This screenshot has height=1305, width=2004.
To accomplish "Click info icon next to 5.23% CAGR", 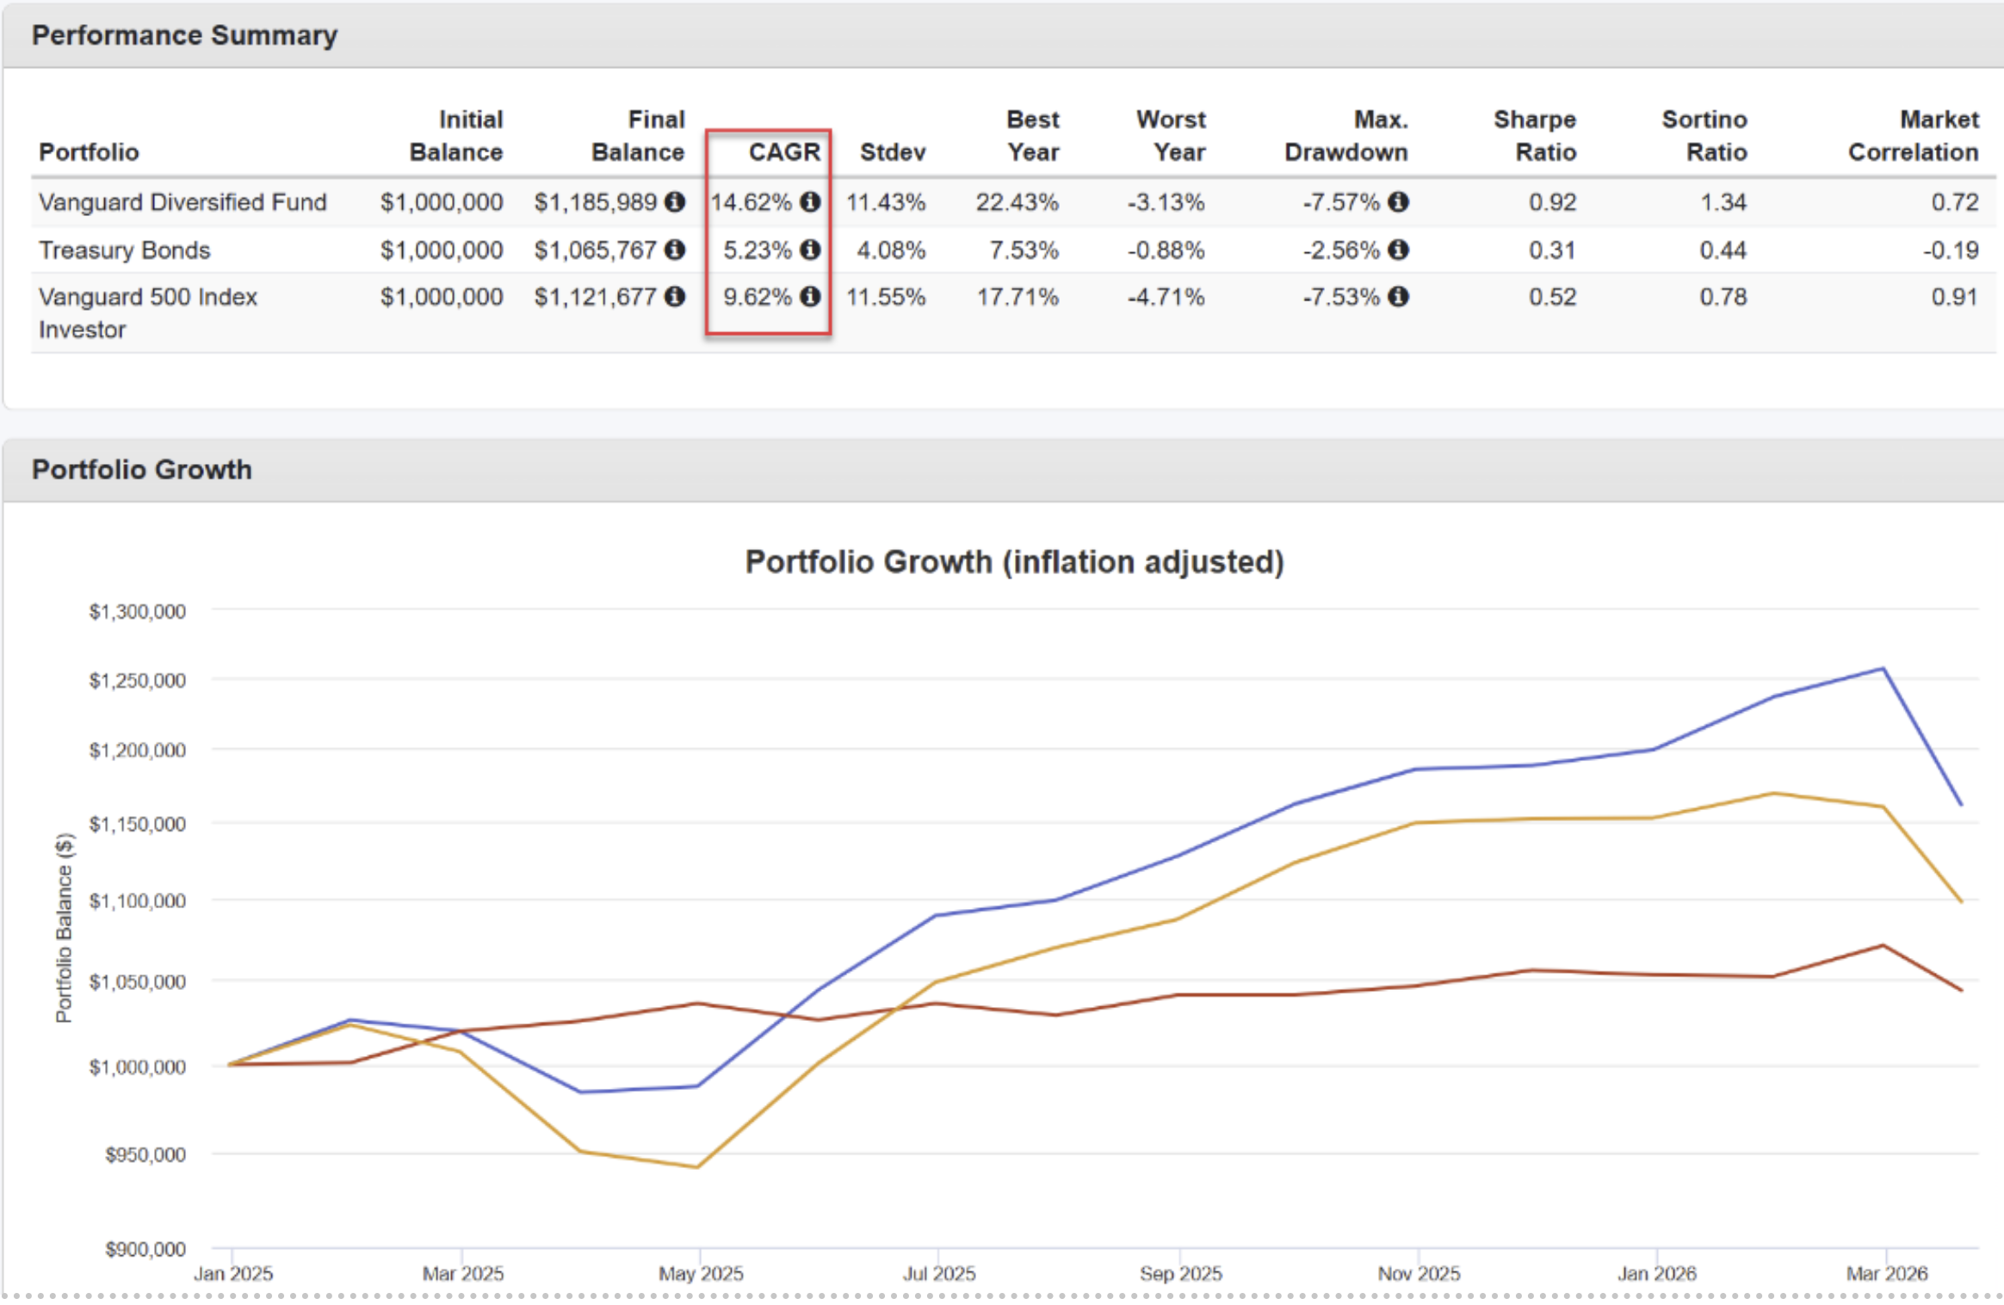I will pyautogui.click(x=810, y=250).
